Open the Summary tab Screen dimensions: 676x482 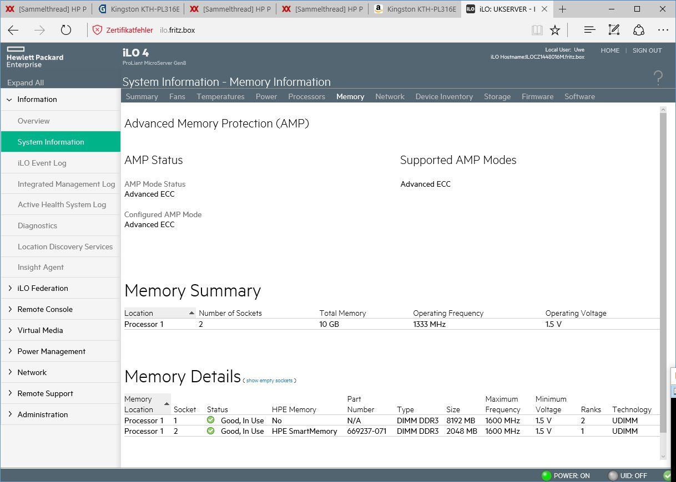142,96
